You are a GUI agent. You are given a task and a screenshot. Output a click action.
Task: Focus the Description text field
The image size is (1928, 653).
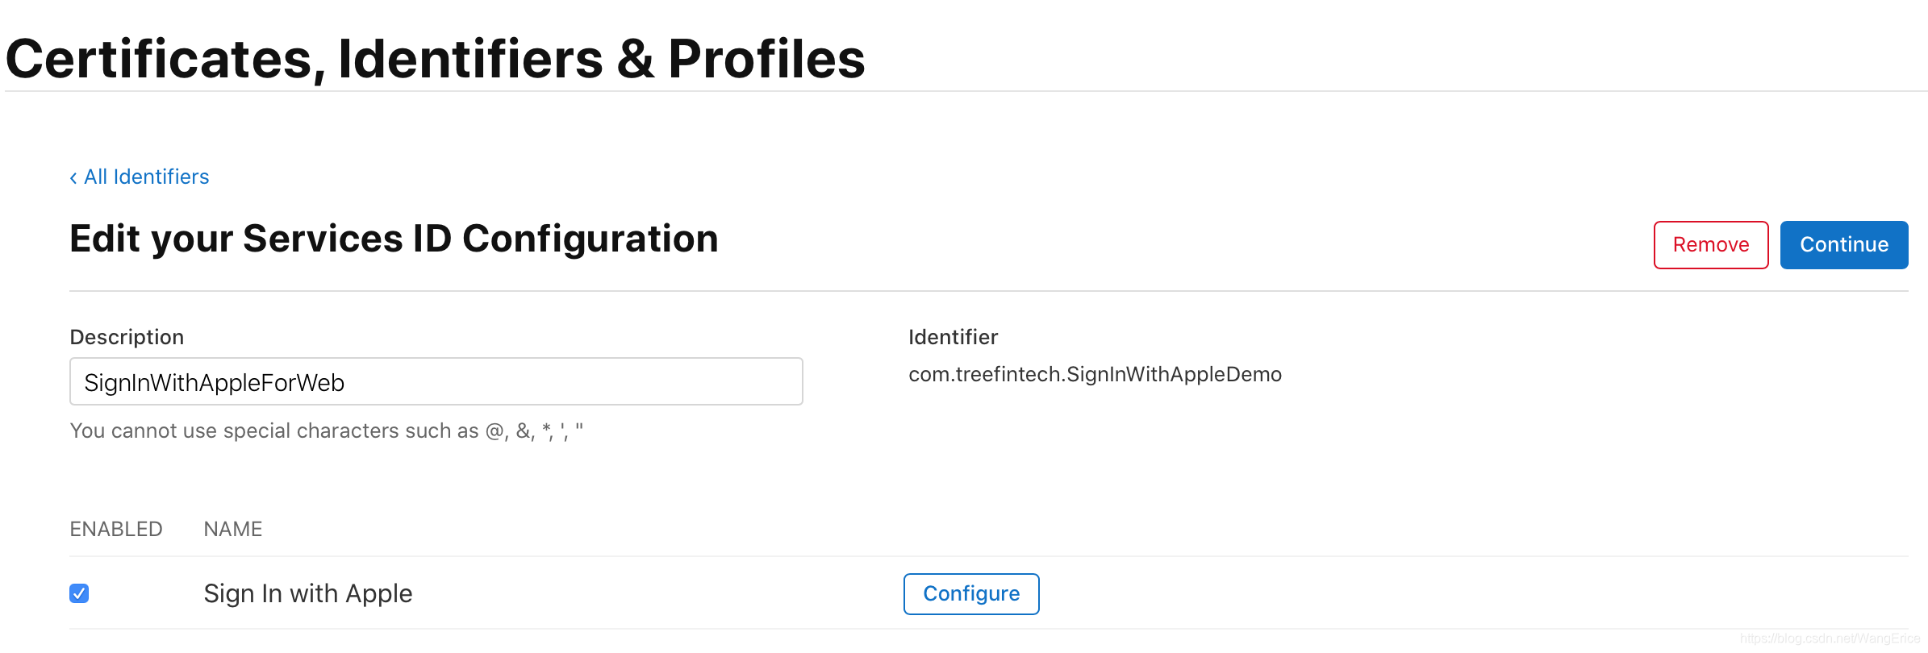[436, 381]
